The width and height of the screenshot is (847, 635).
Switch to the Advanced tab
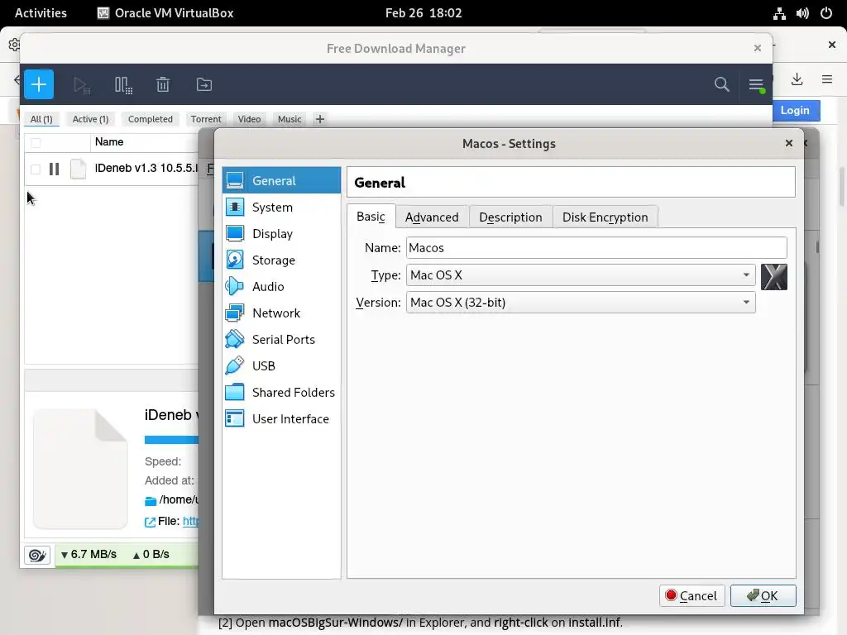click(x=432, y=217)
